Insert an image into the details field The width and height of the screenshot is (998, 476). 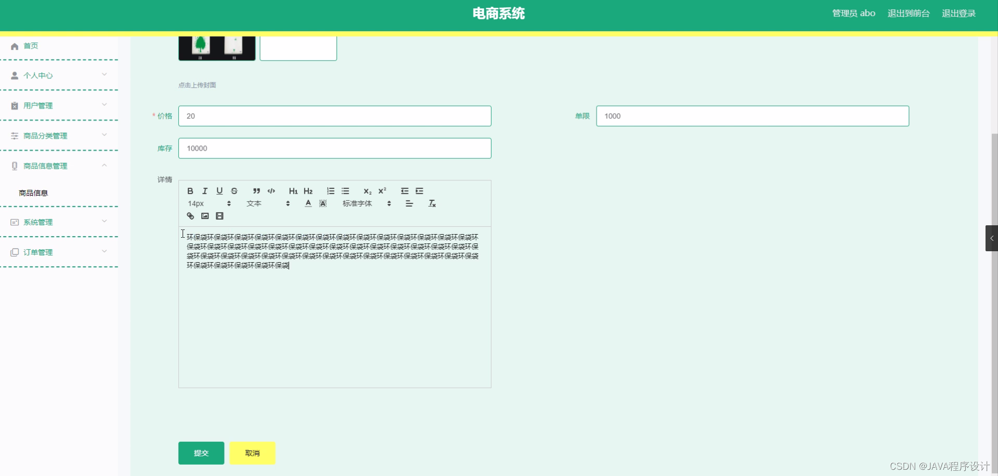click(x=205, y=215)
